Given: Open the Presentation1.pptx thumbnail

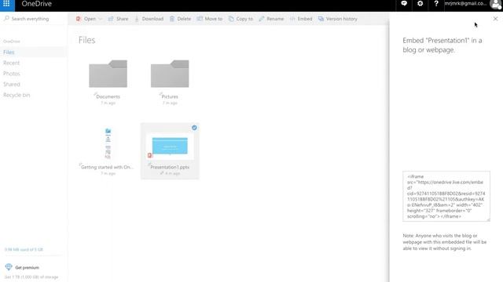Looking at the screenshot, I should (170, 146).
